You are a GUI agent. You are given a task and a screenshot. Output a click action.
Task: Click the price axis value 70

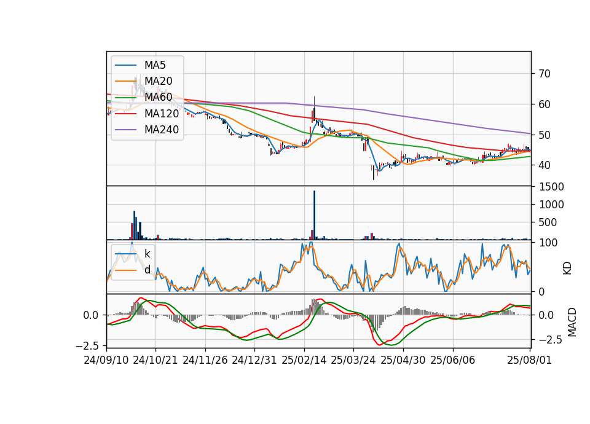545,74
